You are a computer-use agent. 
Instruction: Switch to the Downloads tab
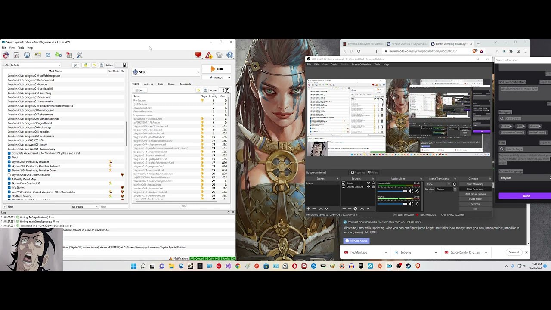(x=185, y=84)
